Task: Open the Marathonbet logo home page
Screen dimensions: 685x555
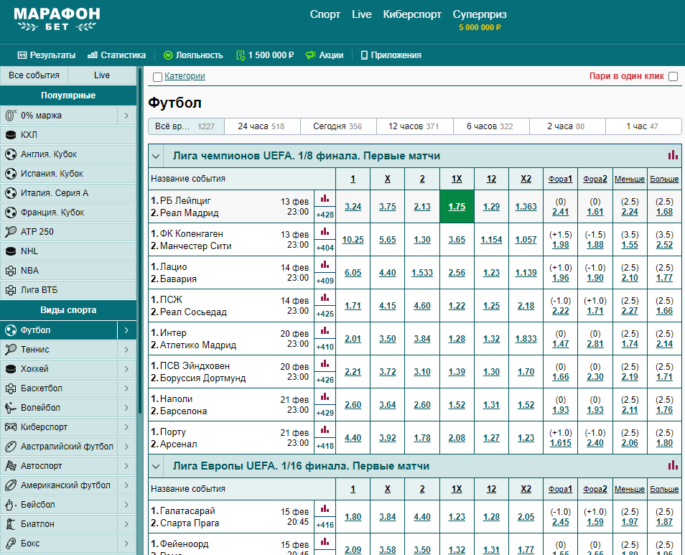Action: pos(57,19)
